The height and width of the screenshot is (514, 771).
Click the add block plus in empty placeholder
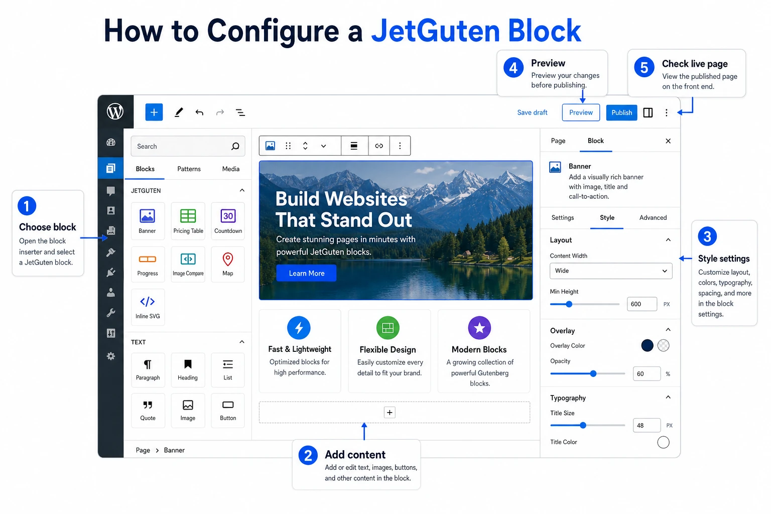(x=390, y=413)
